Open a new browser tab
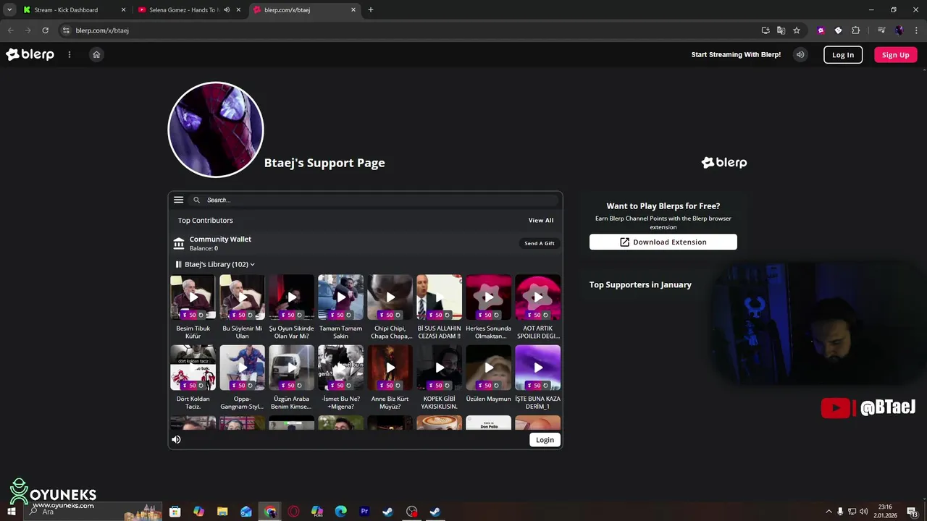The height and width of the screenshot is (521, 927). [x=371, y=10]
